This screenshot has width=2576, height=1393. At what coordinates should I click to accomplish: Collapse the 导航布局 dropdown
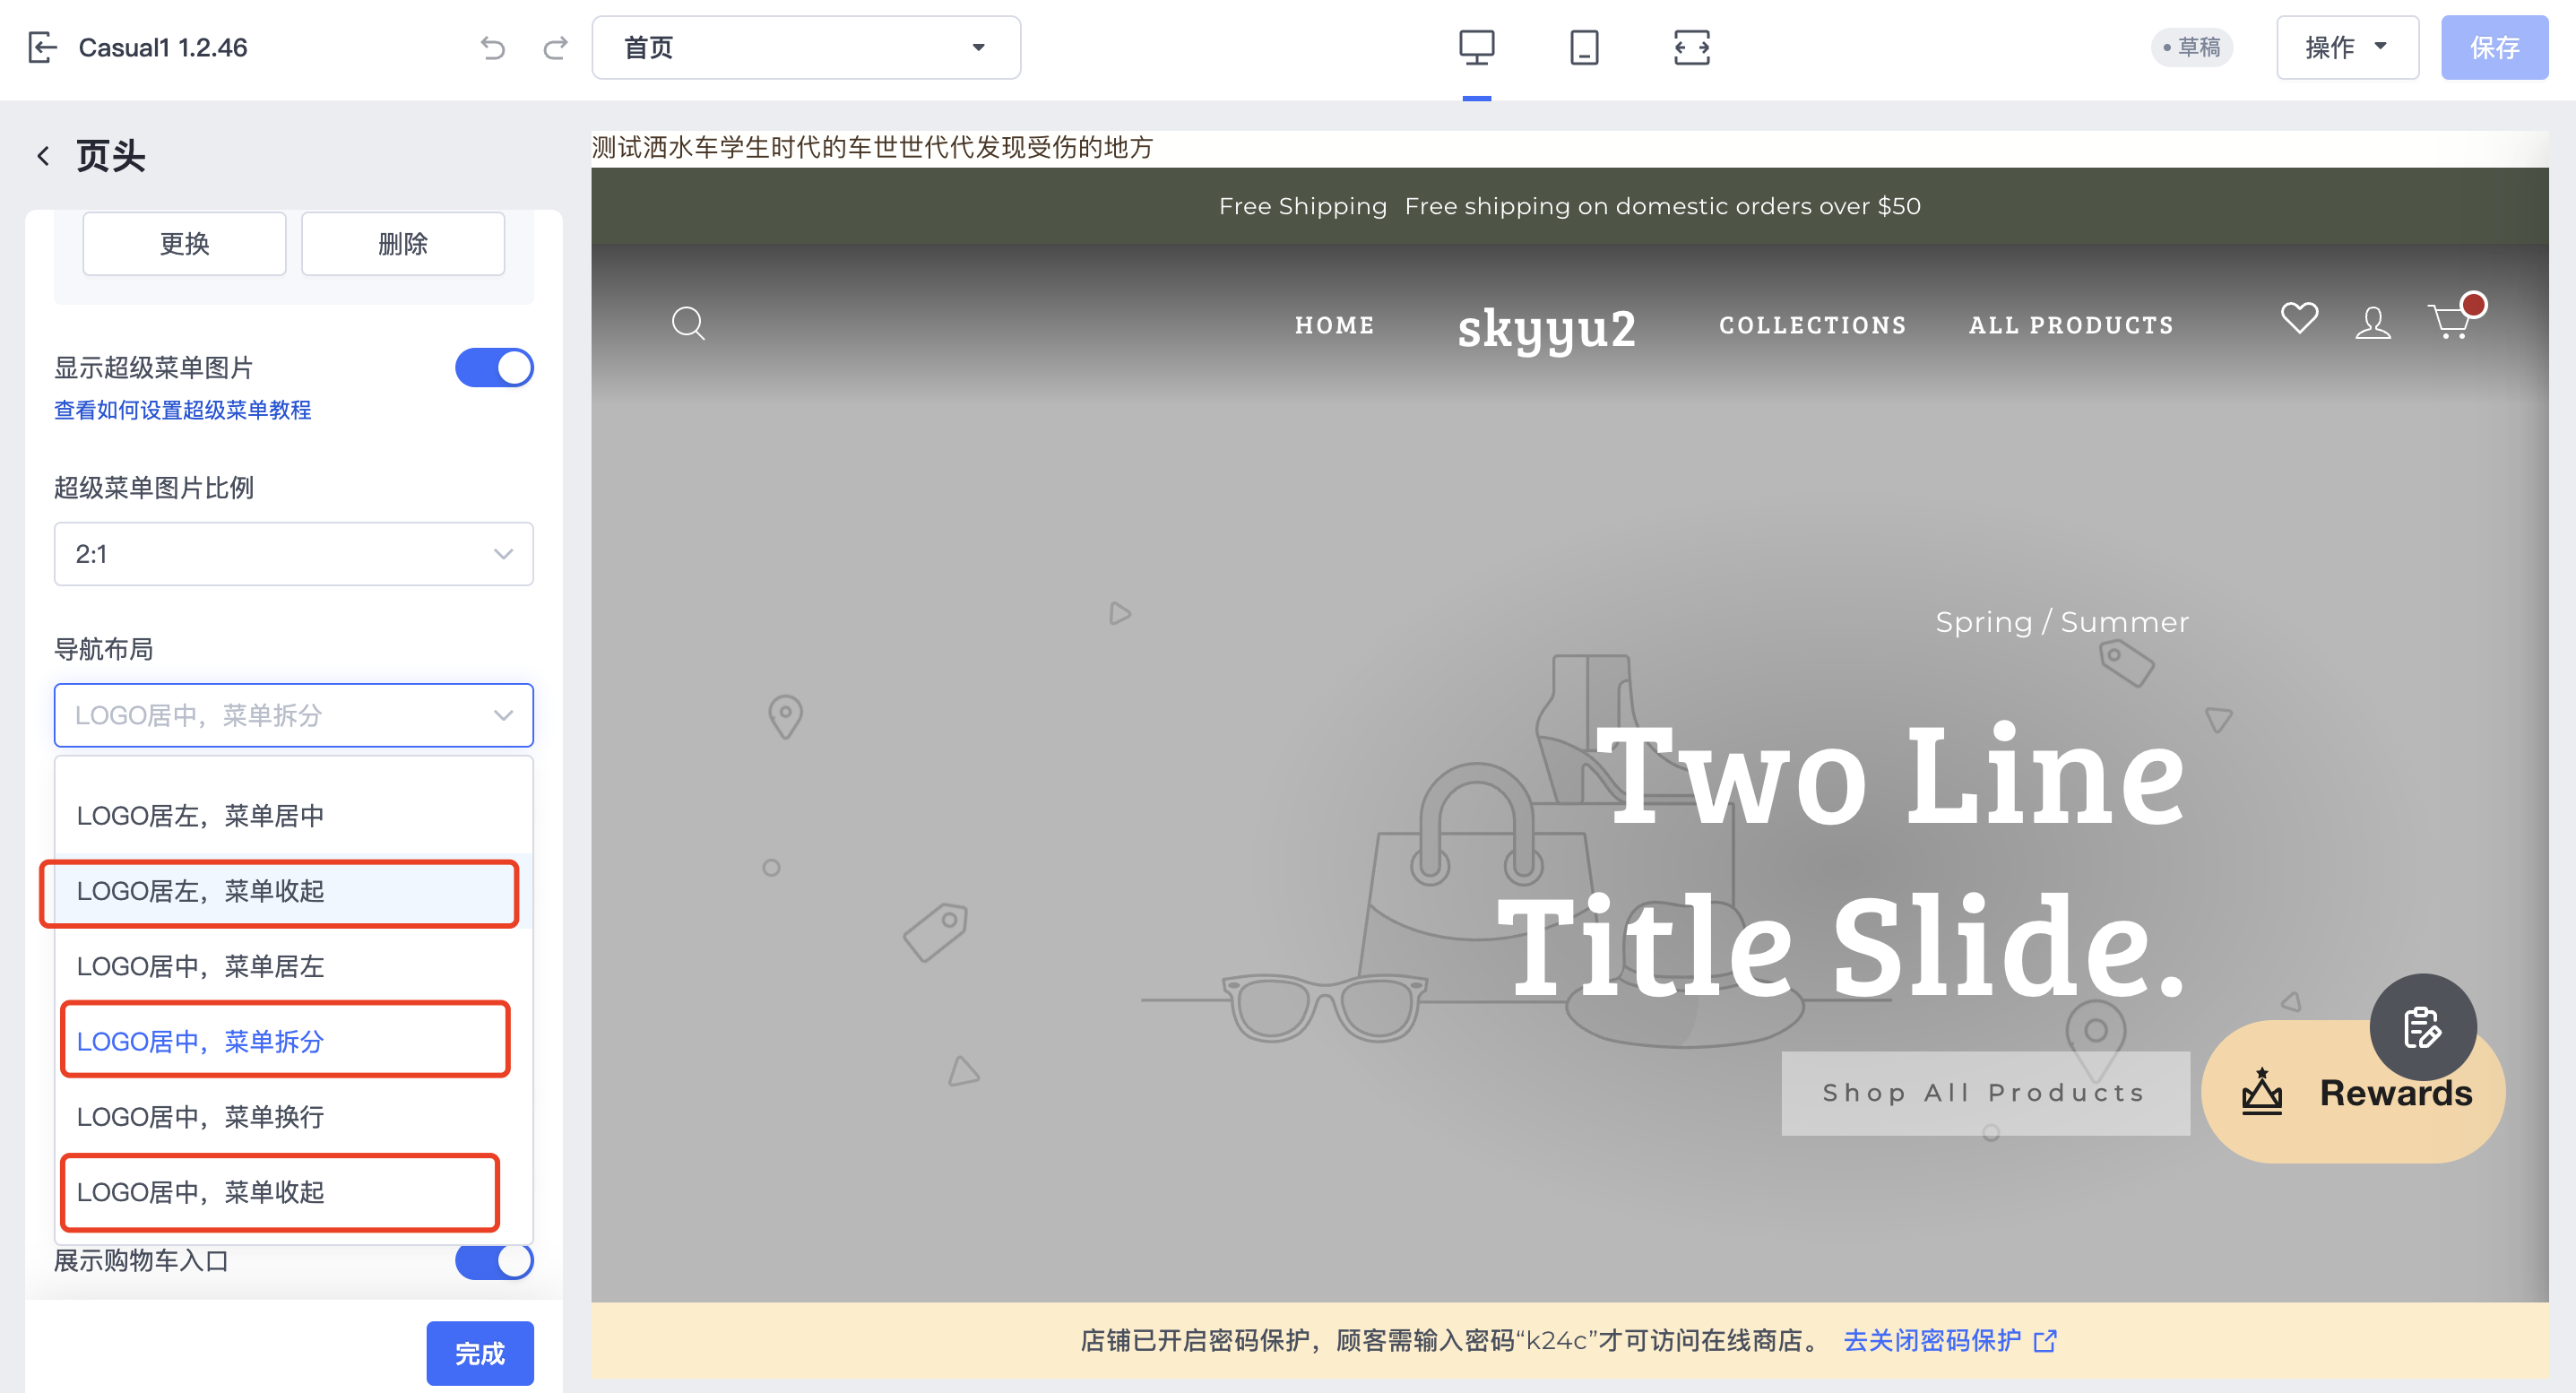[293, 715]
